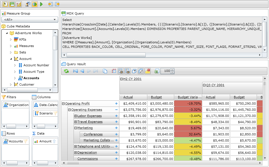
Task: Open the Measure Group dropdown
Action: [30, 20]
